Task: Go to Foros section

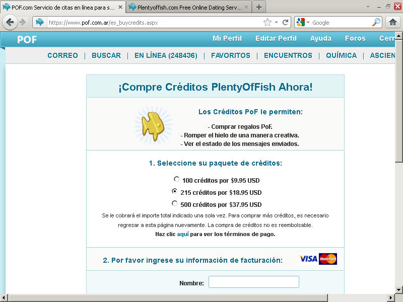Action: click(x=355, y=39)
